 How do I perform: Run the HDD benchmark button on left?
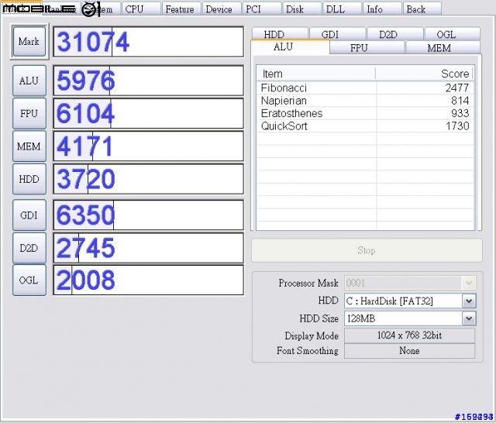pos(29,179)
